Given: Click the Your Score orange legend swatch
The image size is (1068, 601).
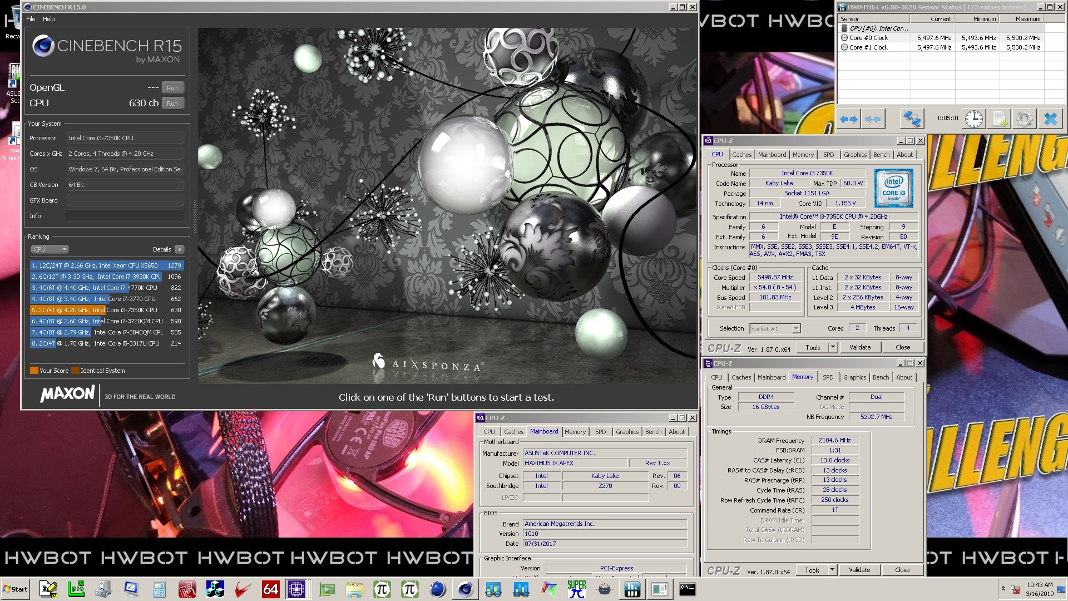Looking at the screenshot, I should click(x=34, y=371).
